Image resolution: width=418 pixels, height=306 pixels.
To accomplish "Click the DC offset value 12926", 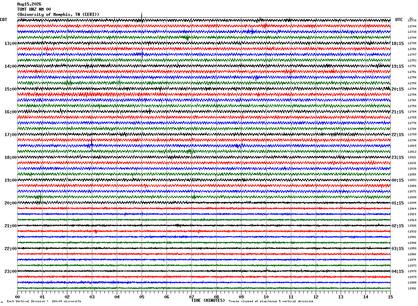I will coord(412,226).
